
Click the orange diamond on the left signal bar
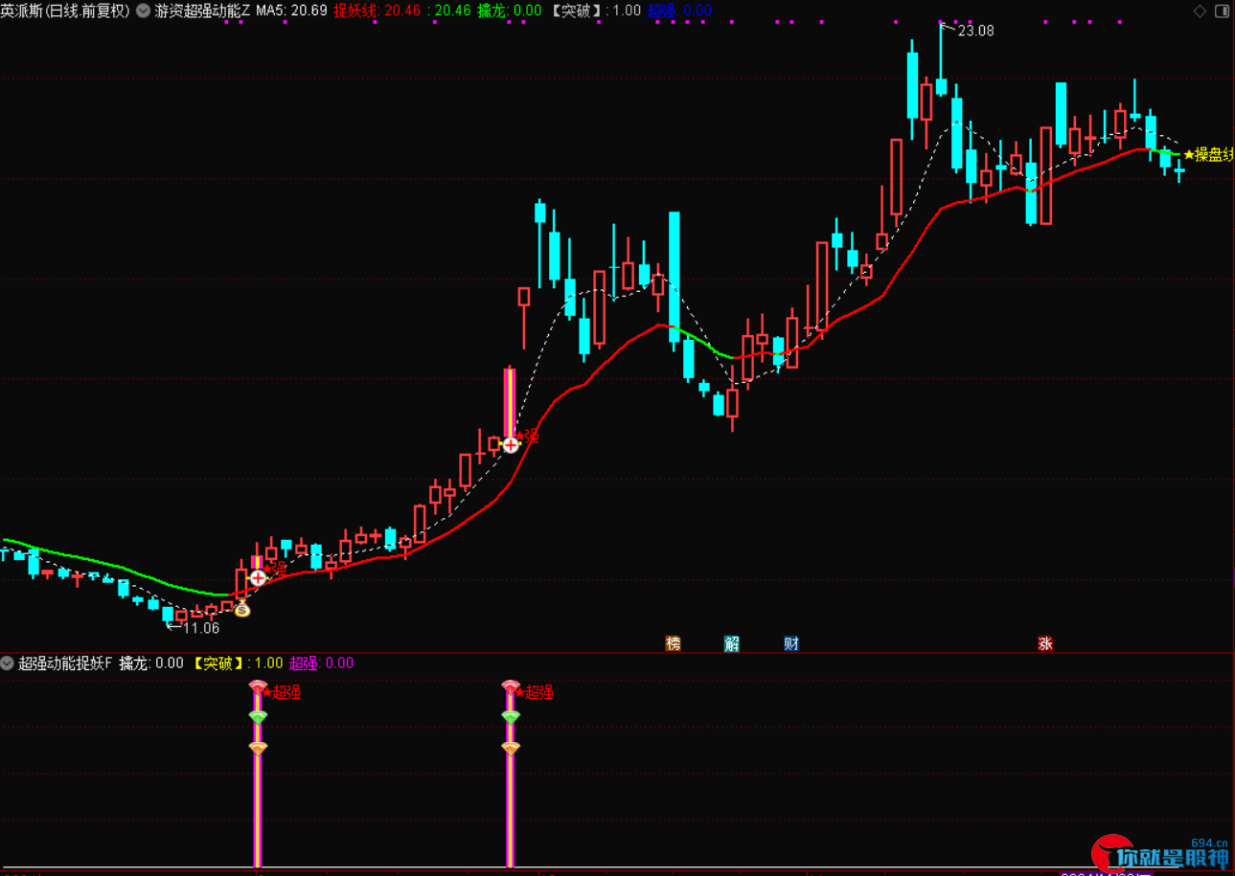(x=258, y=748)
